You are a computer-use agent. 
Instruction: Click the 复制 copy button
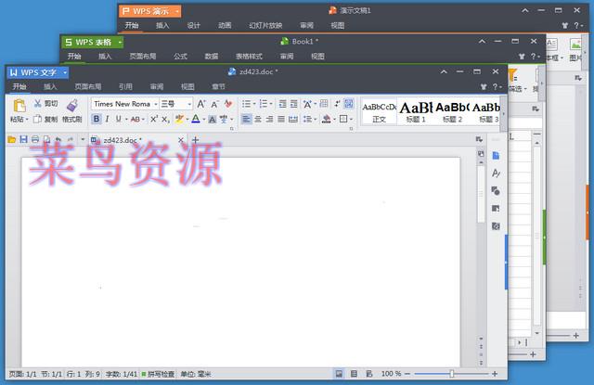tap(45, 120)
